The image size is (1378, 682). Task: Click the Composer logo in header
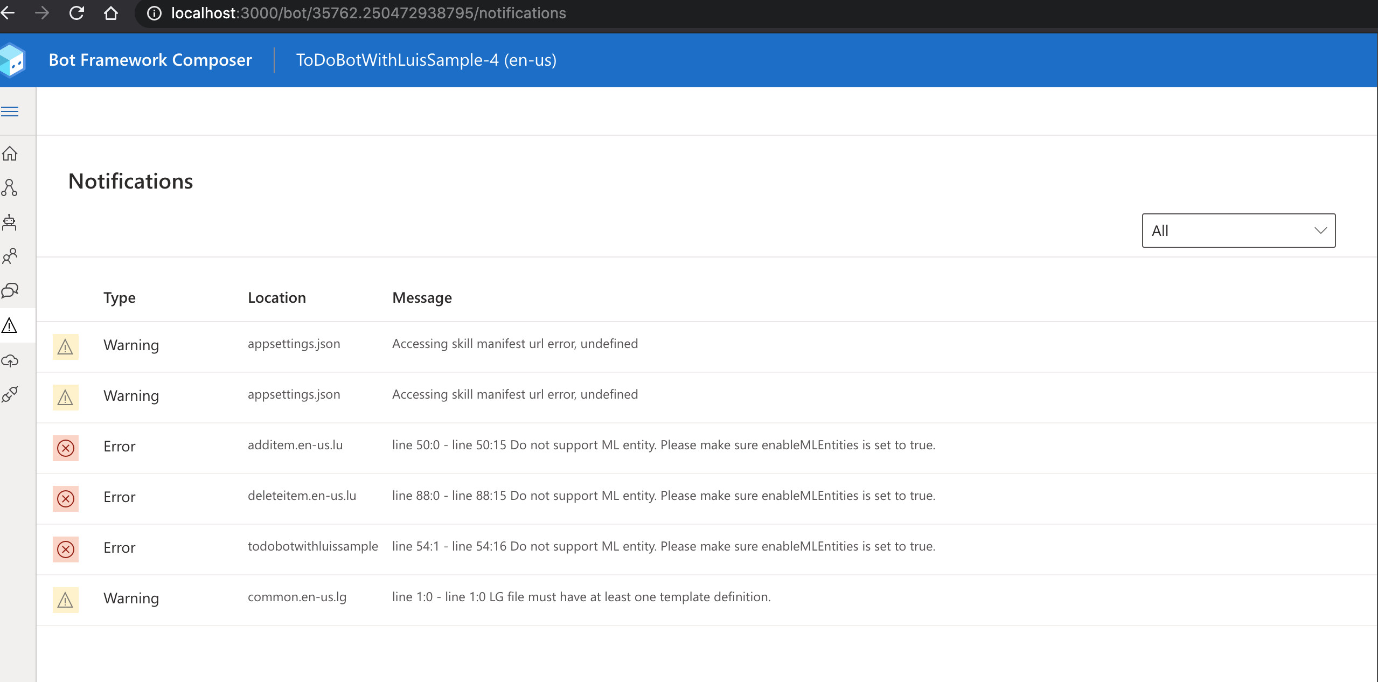coord(13,60)
